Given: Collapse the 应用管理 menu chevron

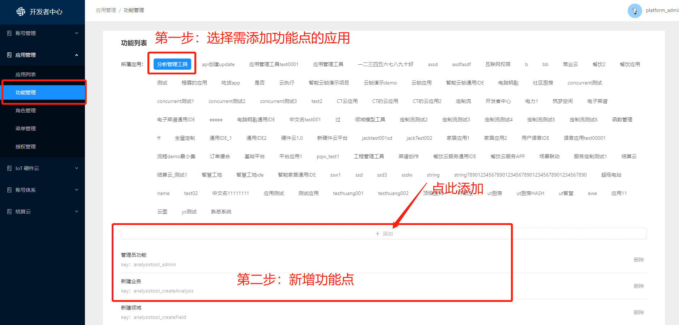Looking at the screenshot, I should pyautogui.click(x=77, y=55).
